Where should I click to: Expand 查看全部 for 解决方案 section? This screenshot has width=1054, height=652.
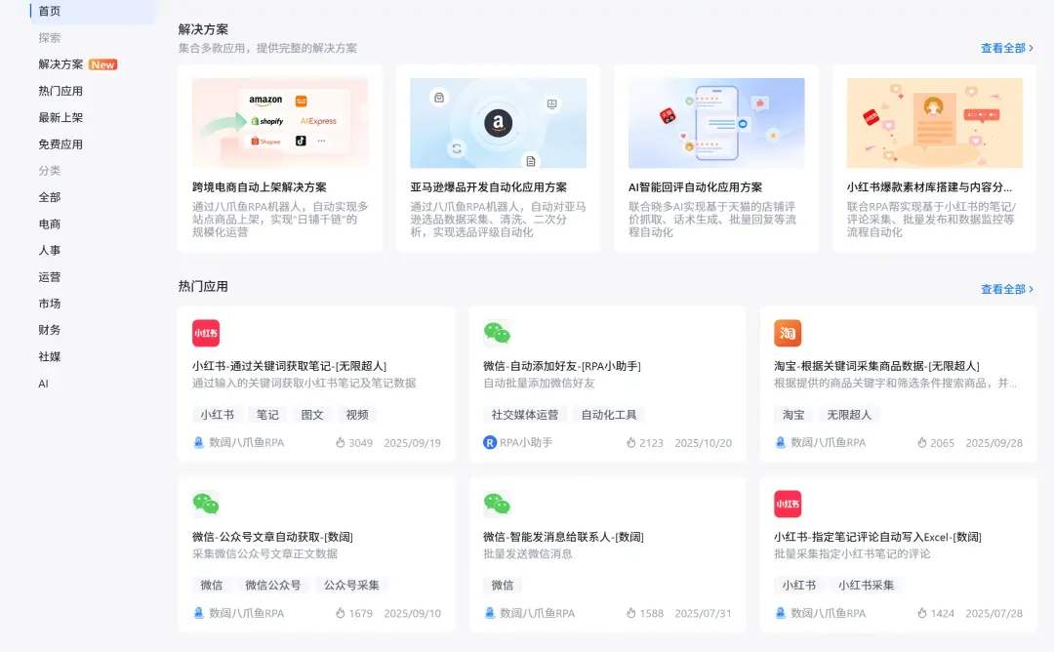(1007, 48)
